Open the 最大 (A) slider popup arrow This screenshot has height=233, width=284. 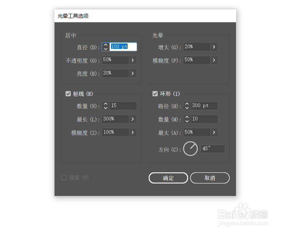214,132
